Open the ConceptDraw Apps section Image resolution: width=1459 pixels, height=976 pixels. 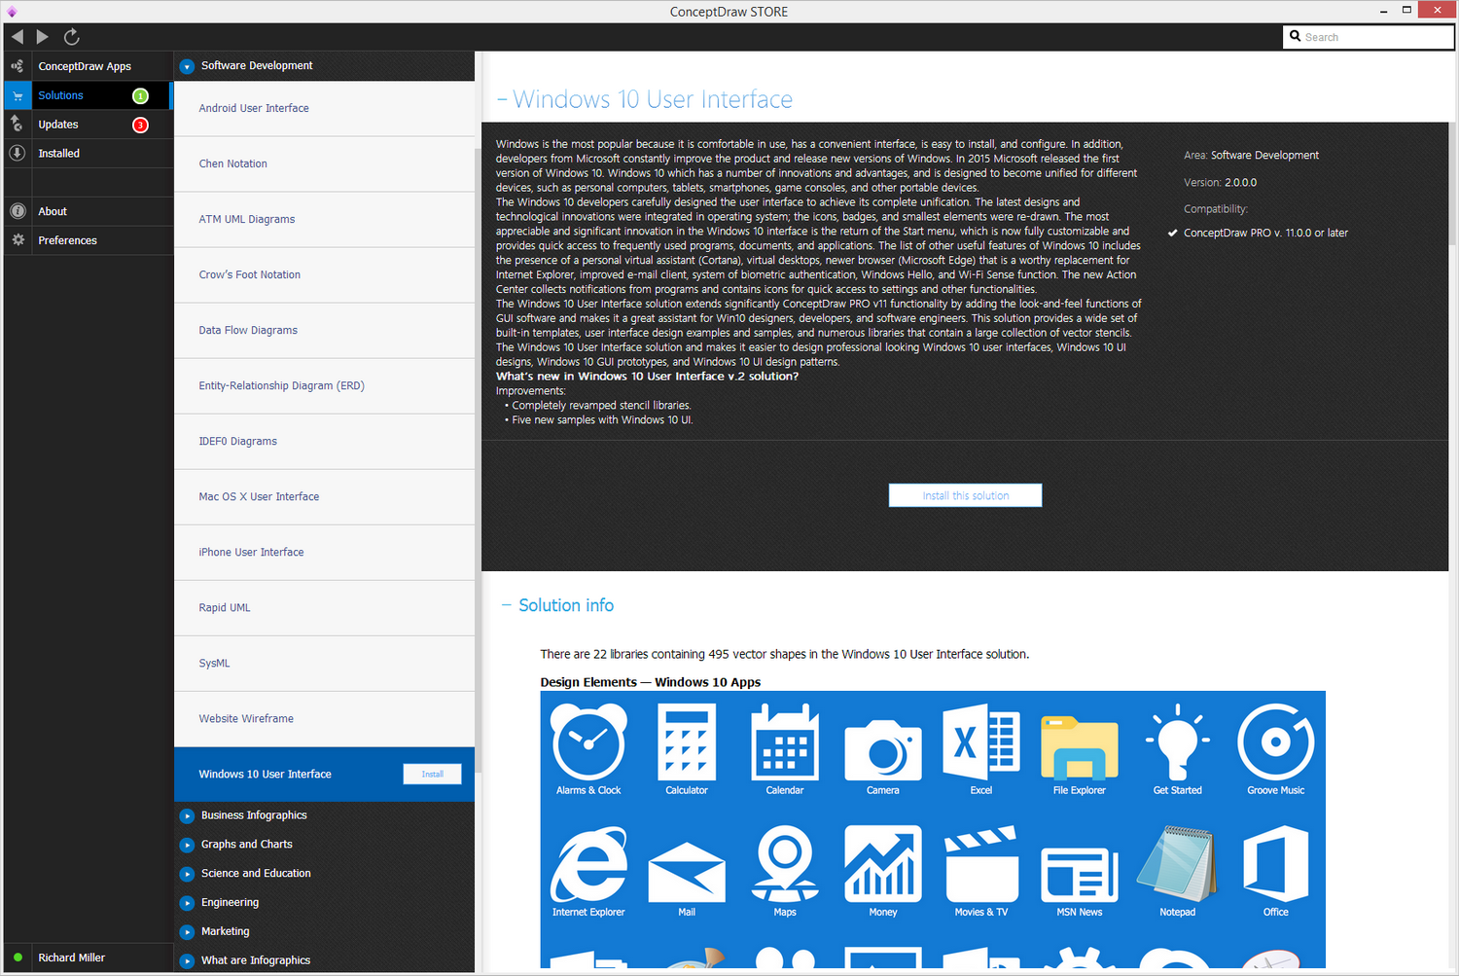point(85,66)
